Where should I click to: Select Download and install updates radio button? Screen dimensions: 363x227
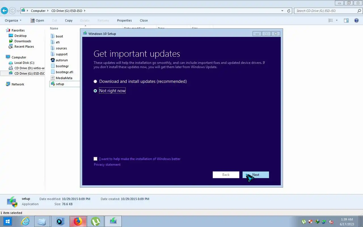[95, 81]
